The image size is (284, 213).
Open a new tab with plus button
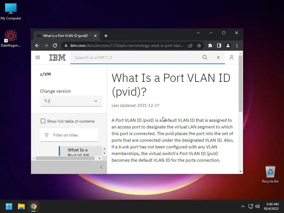click(106, 36)
